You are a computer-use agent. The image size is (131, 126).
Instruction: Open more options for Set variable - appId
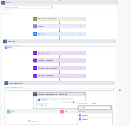(x=84, y=53)
